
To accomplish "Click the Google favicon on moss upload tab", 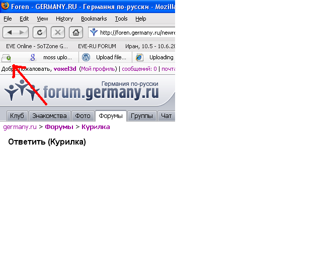I will point(33,57).
